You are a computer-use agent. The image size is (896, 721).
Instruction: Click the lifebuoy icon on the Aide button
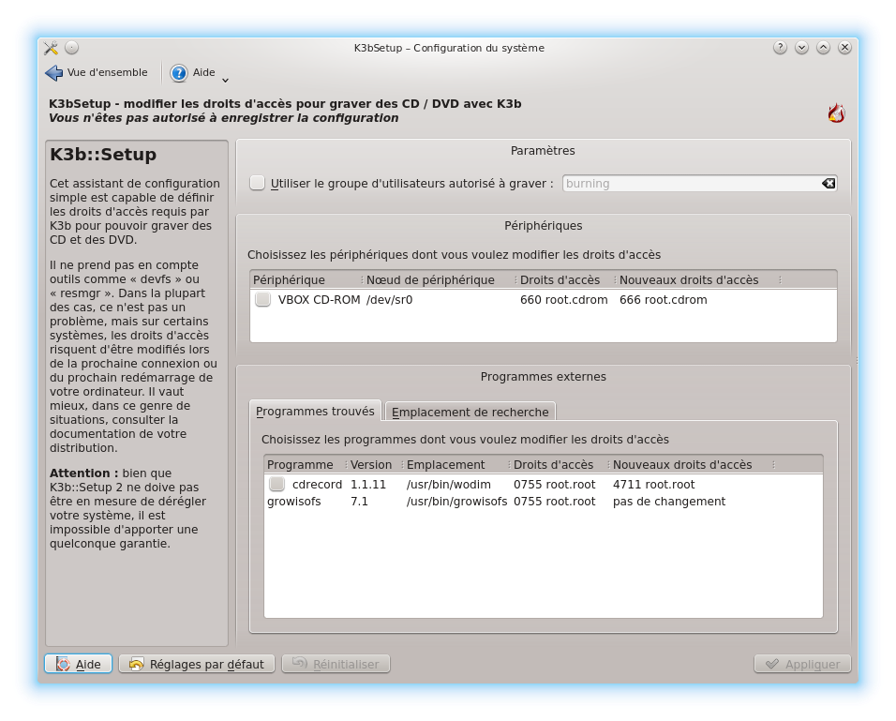(63, 664)
